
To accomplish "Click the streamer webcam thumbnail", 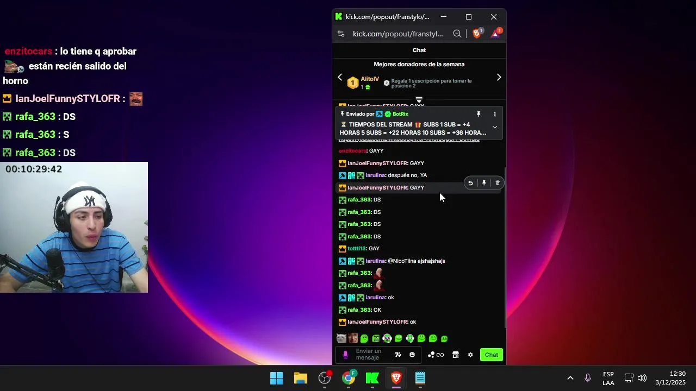I will pos(74,227).
